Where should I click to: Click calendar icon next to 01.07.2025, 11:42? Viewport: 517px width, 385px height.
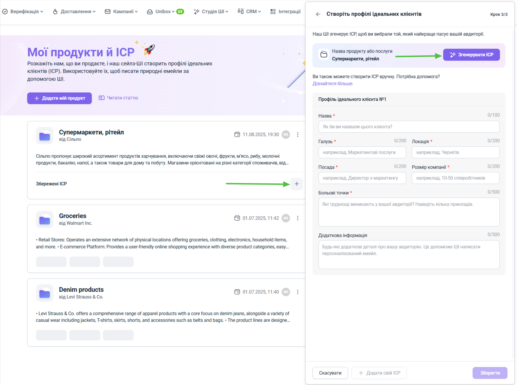237,218
